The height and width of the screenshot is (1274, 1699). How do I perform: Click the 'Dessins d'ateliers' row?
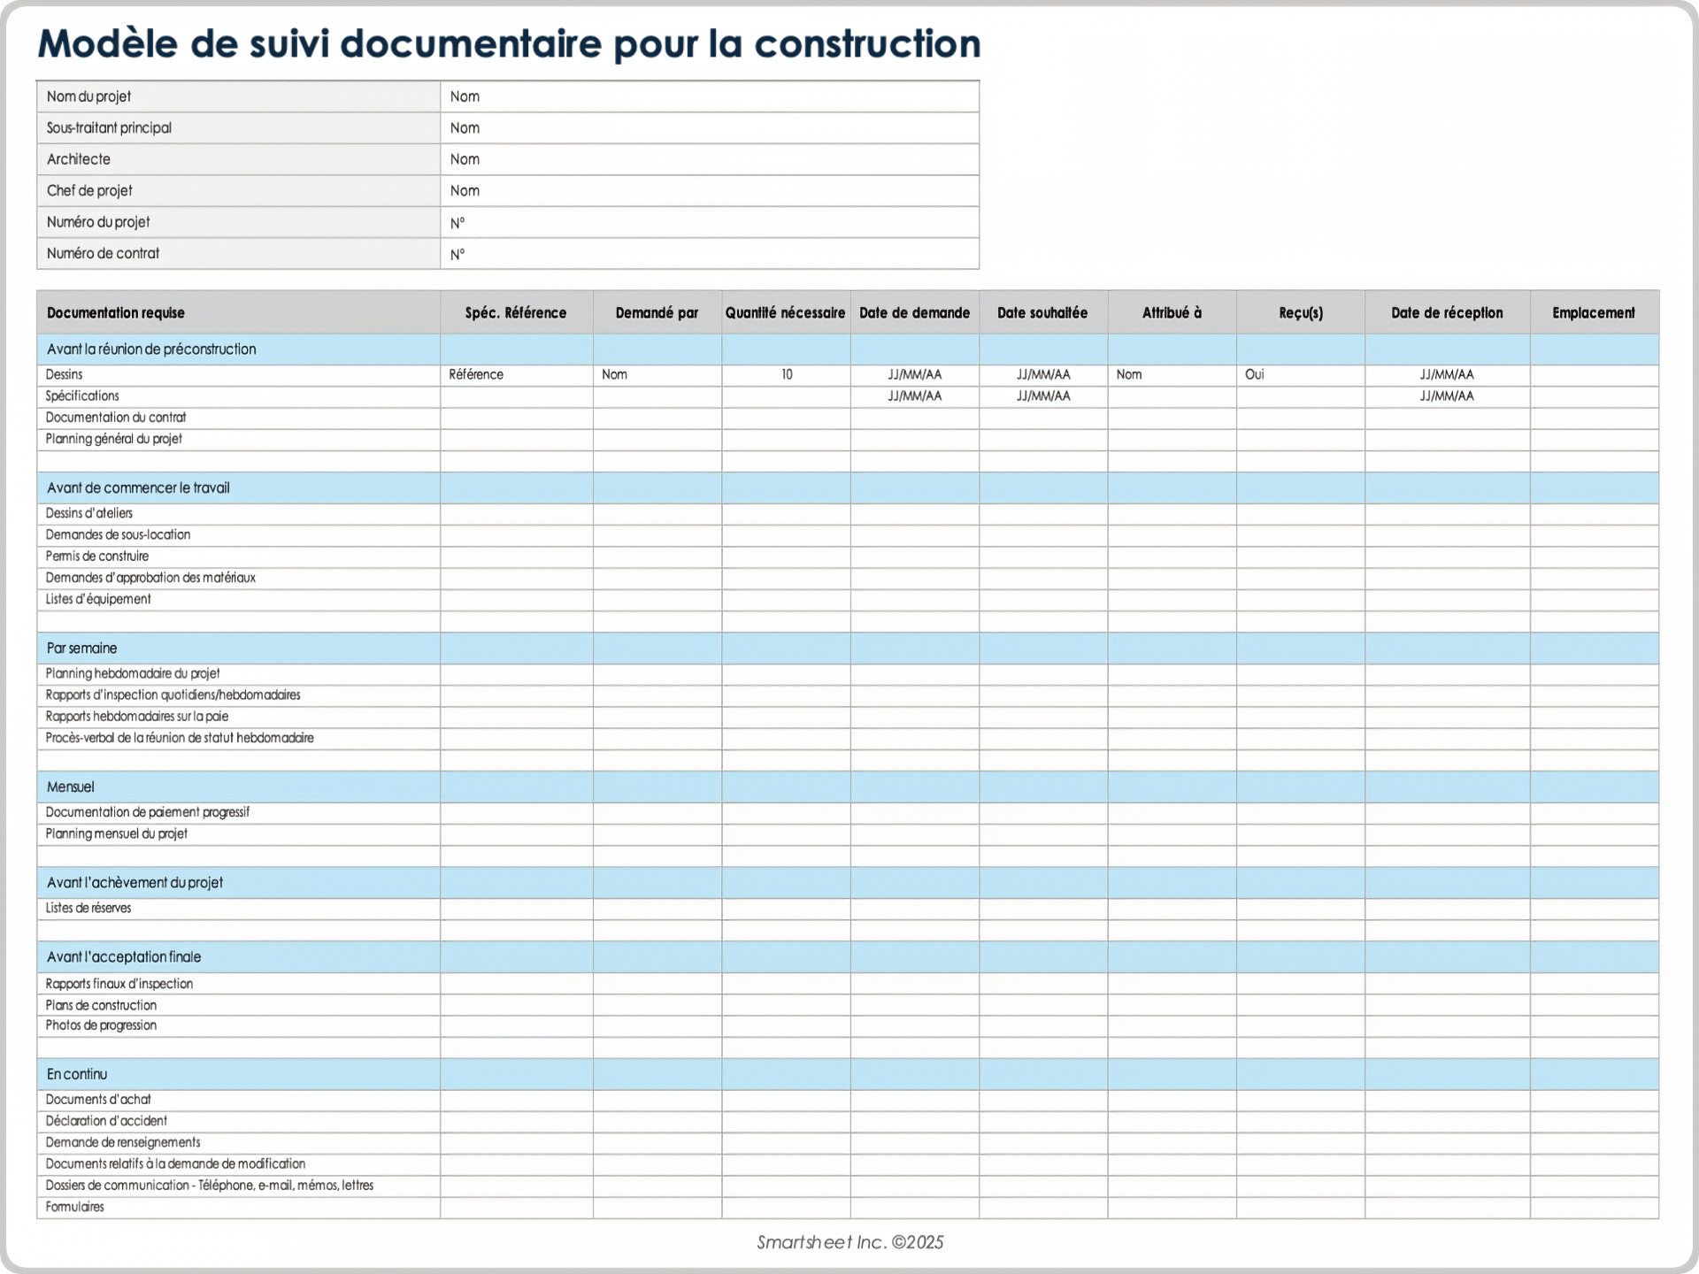pos(848,514)
